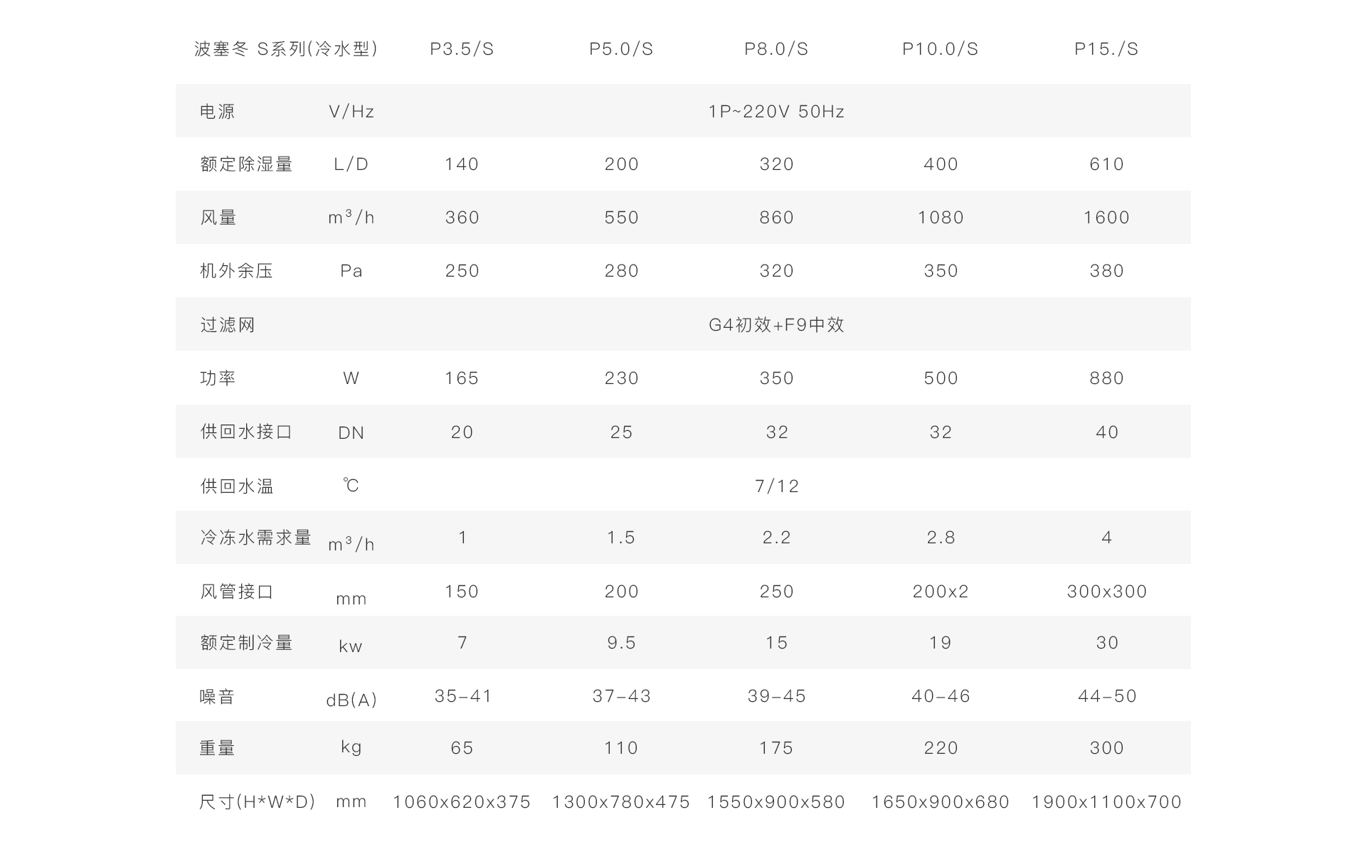Click the 功率 row label
The height and width of the screenshot is (864, 1366).
click(218, 378)
